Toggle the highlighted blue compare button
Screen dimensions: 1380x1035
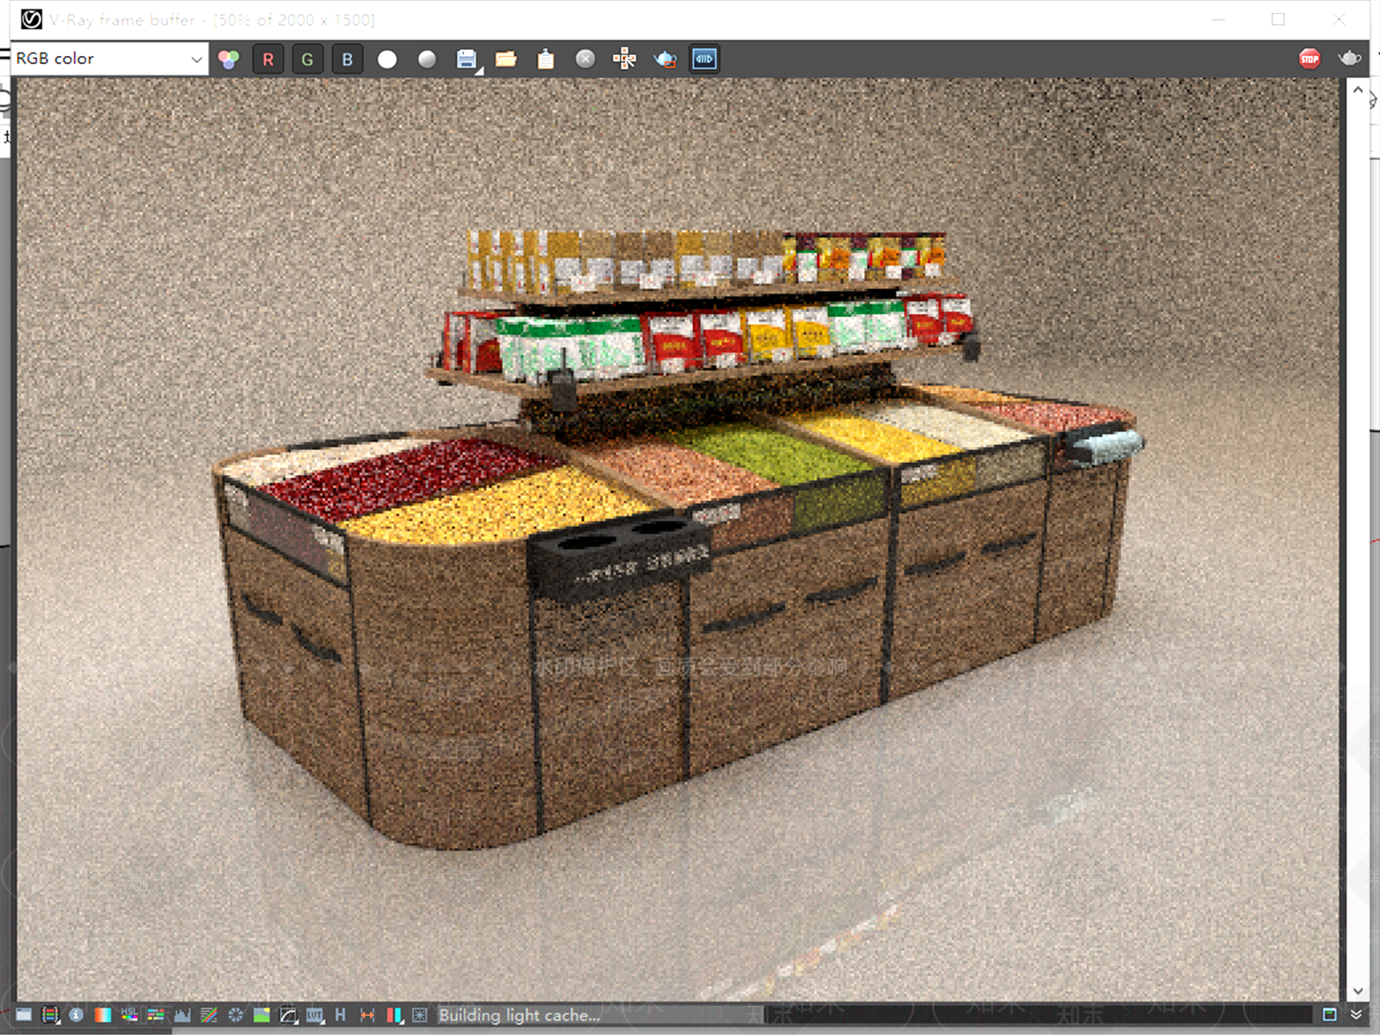point(705,59)
